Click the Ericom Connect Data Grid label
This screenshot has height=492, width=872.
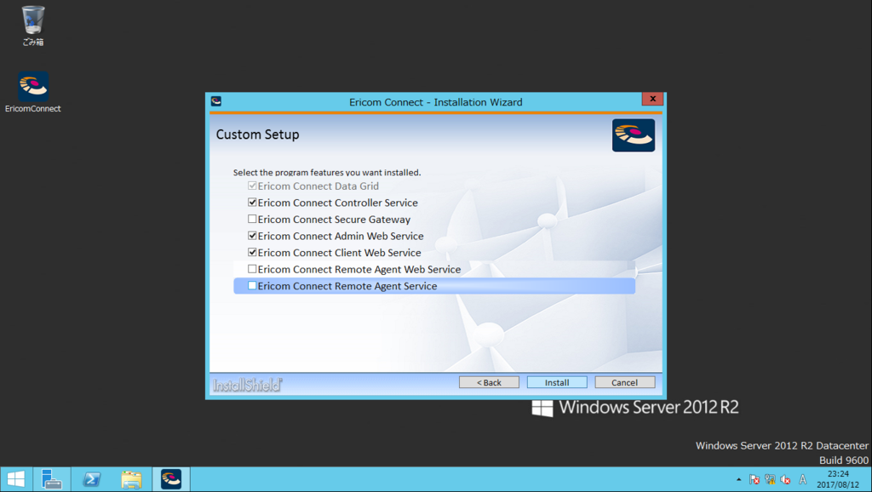[318, 186]
